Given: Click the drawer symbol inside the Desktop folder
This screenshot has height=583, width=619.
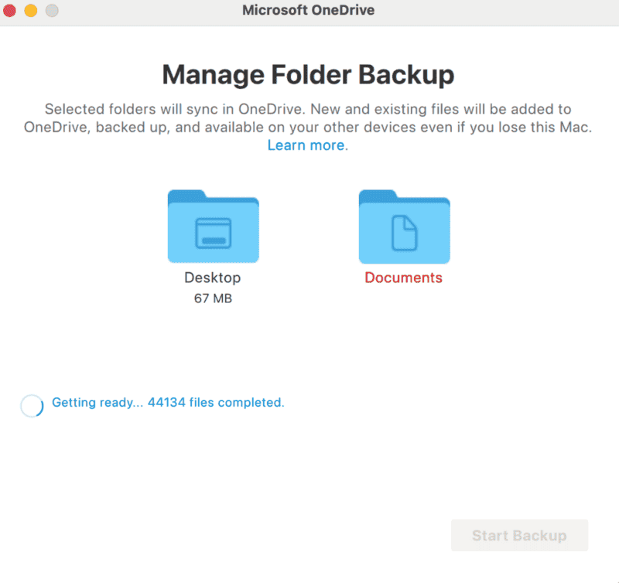Looking at the screenshot, I should point(213,232).
